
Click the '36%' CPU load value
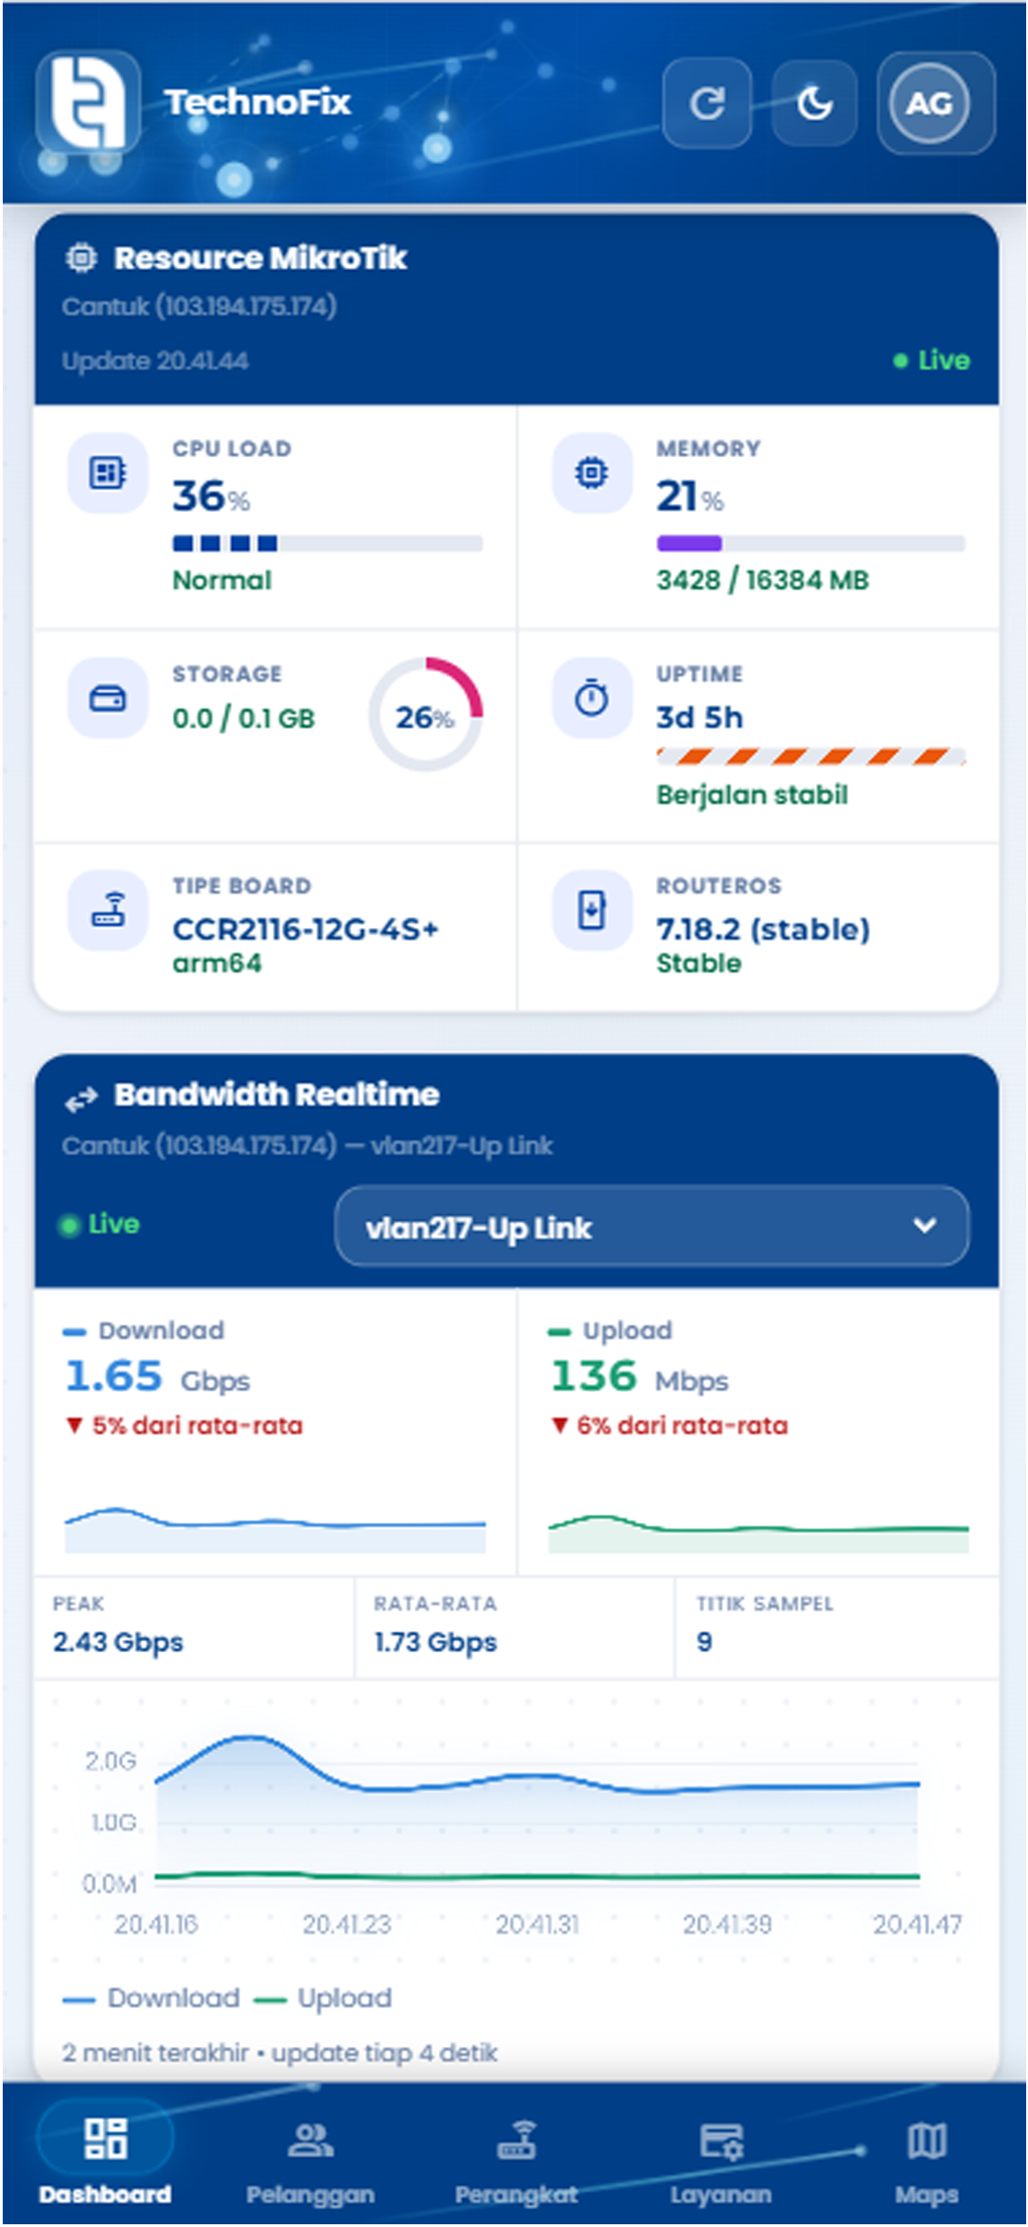pos(211,496)
